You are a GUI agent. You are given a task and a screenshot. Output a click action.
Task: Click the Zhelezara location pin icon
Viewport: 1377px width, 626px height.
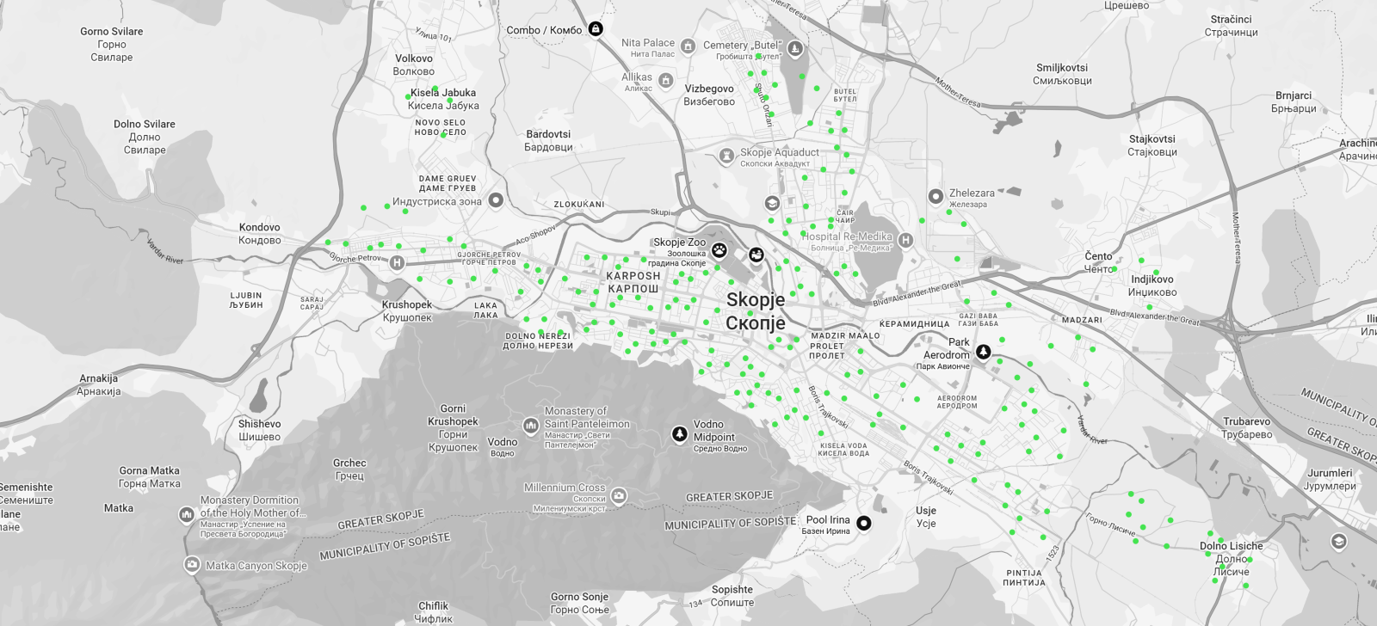(x=935, y=197)
